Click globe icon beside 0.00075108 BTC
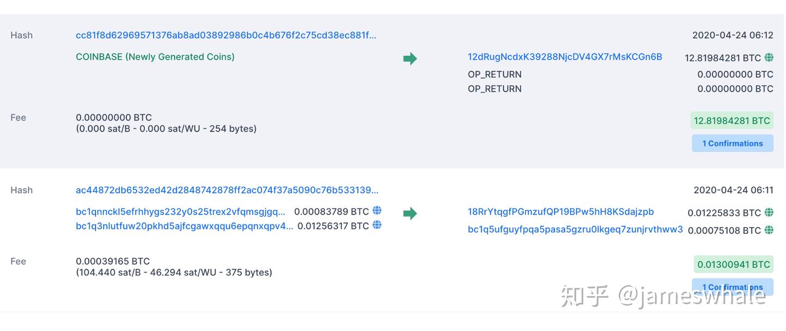786x331 pixels. tap(769, 230)
